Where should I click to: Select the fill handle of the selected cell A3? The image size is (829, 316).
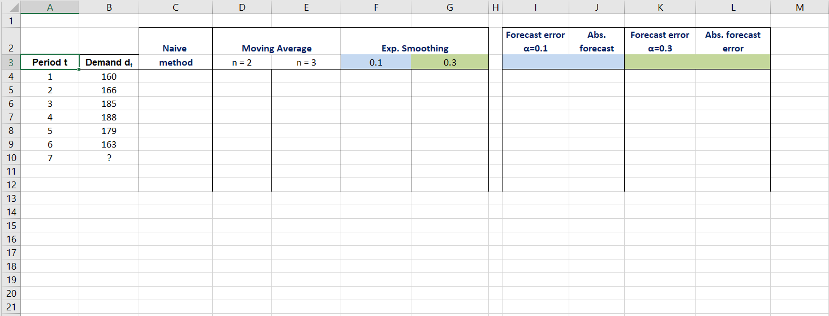(79, 69)
